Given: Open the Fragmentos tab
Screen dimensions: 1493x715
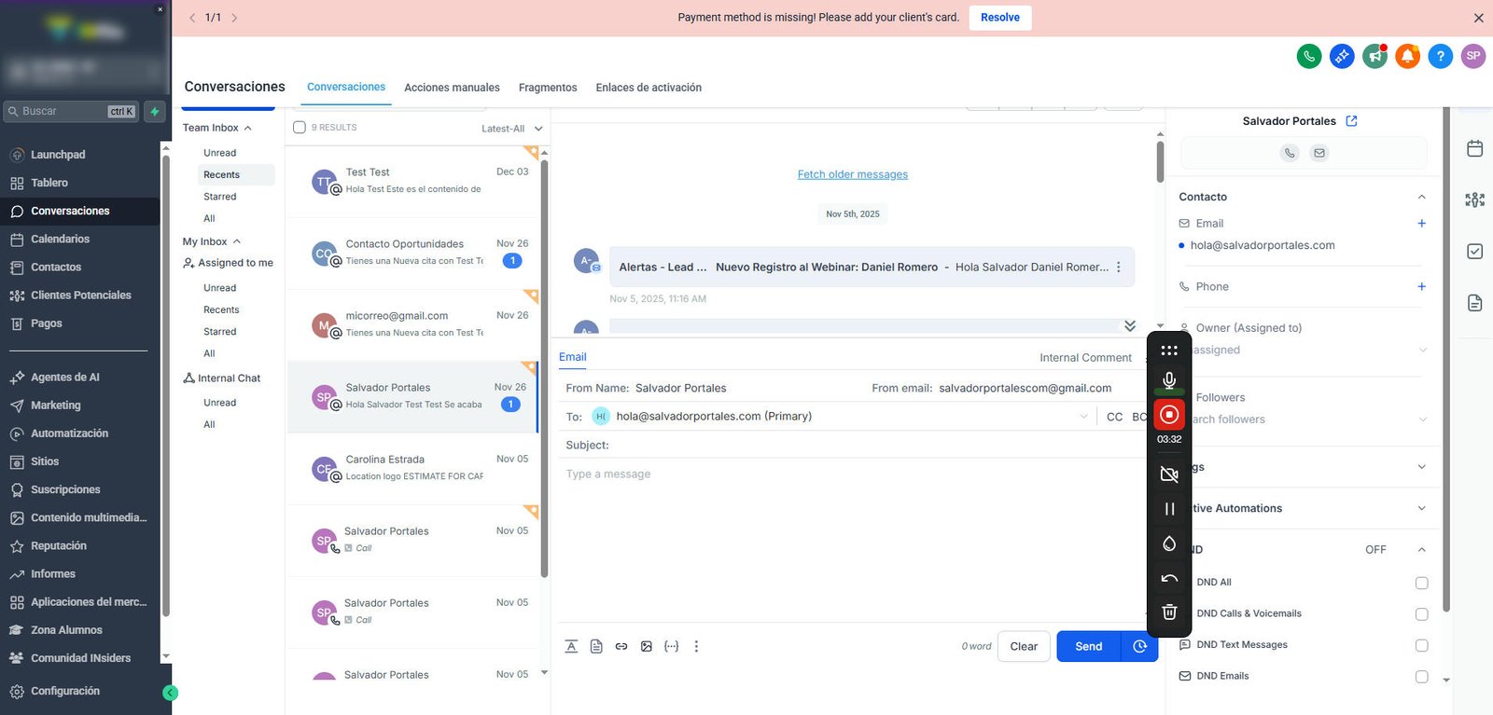Looking at the screenshot, I should (548, 88).
